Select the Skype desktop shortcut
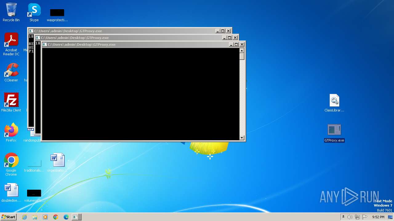This screenshot has height=221, width=394. point(34,12)
